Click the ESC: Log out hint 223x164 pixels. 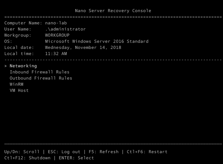tap(64, 152)
